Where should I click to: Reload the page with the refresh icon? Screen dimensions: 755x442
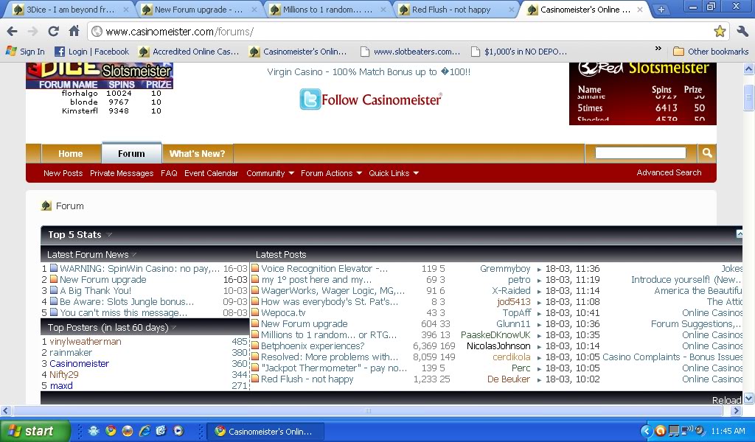(53, 31)
